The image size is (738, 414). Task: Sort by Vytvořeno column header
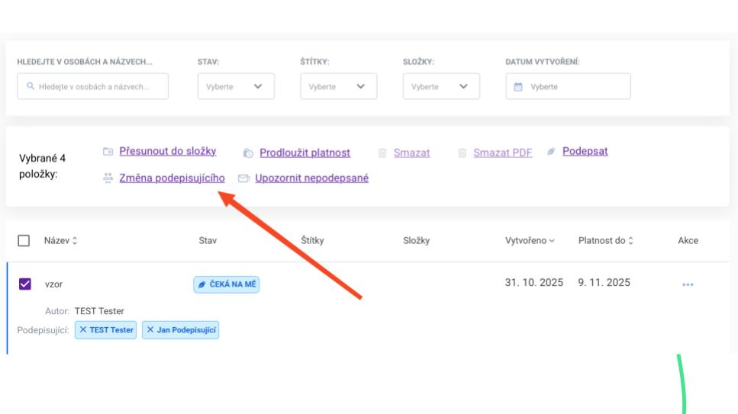(x=530, y=241)
